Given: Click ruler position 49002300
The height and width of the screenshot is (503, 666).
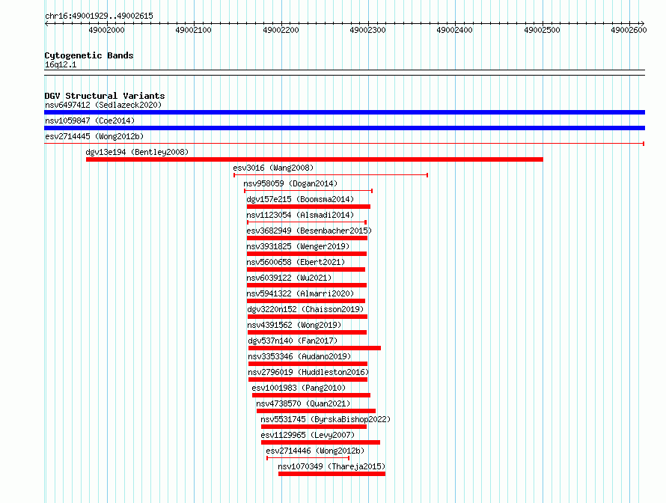Looking at the screenshot, I should (x=368, y=30).
